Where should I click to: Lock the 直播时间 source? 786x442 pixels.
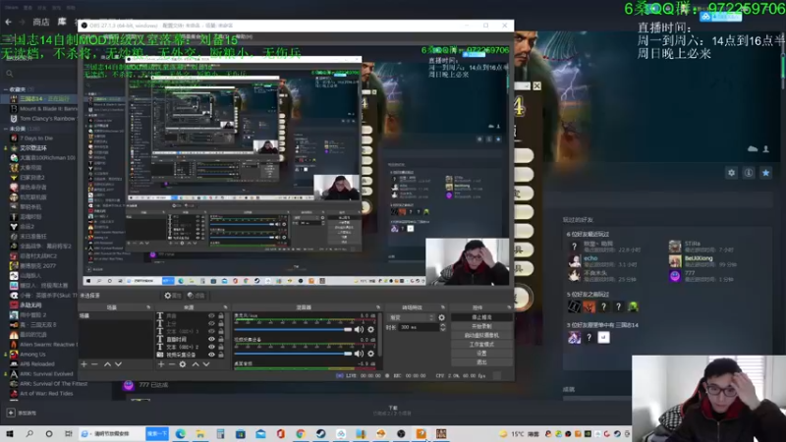[220, 339]
